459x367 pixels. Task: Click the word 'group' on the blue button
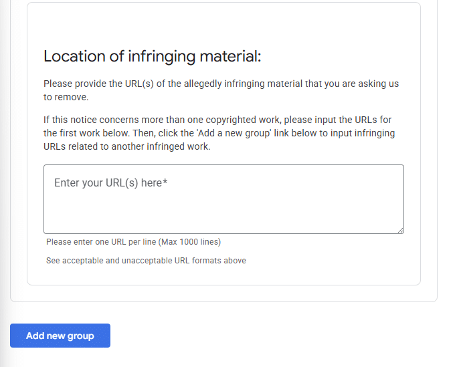81,336
